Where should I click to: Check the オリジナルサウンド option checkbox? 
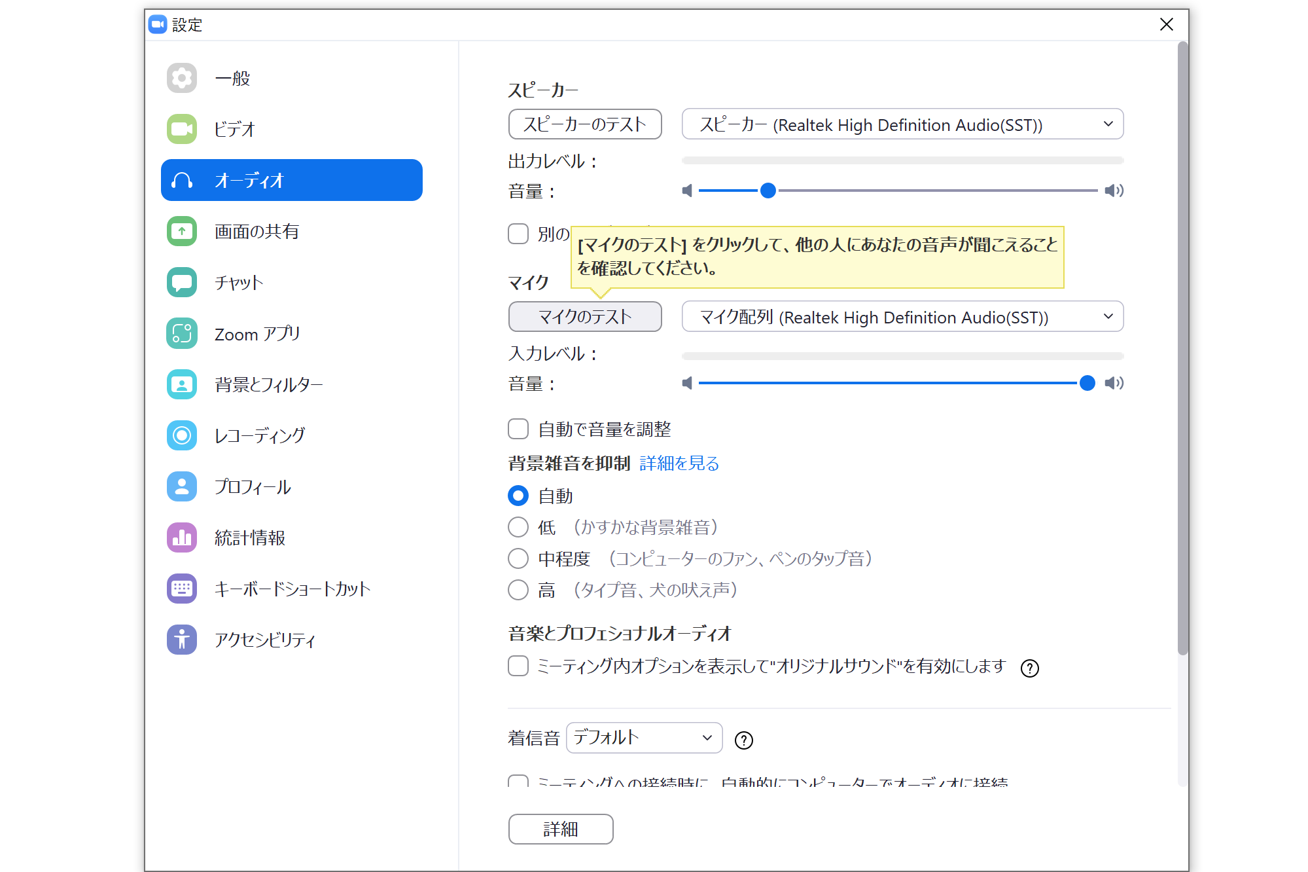coord(518,666)
